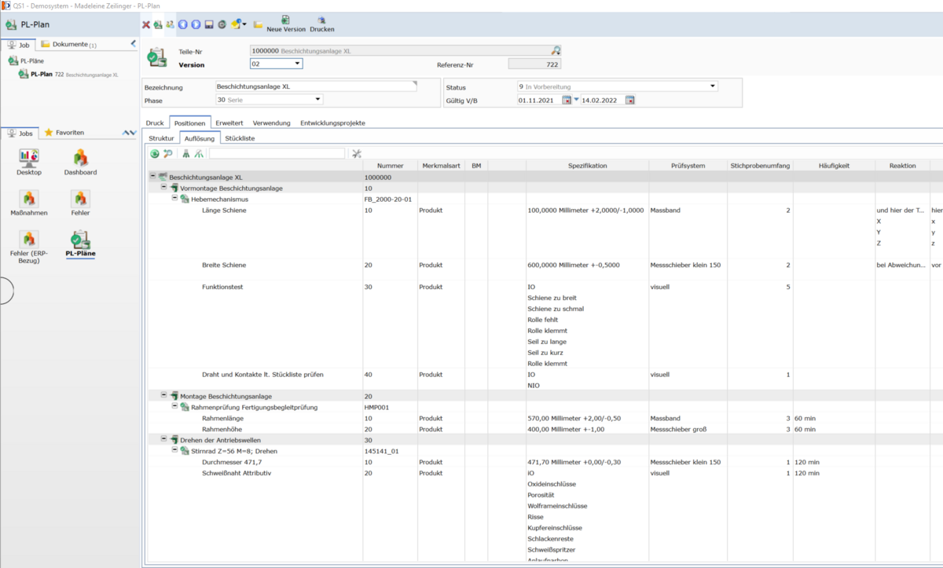This screenshot has height=568, width=943.
Task: Collapse Stirnrad Z=56 M=8; Drehen node
Action: [174, 451]
